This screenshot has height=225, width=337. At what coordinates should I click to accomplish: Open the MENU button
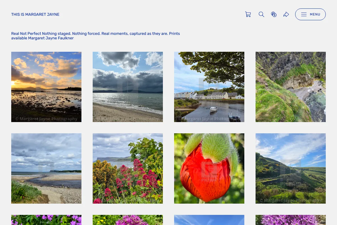tap(310, 14)
